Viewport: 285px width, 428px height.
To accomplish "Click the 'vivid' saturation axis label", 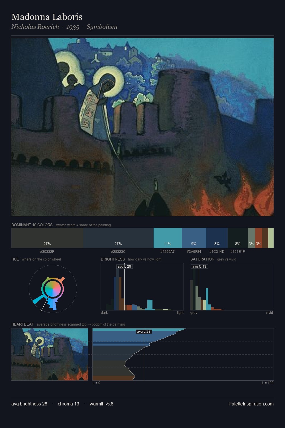I will click(269, 313).
